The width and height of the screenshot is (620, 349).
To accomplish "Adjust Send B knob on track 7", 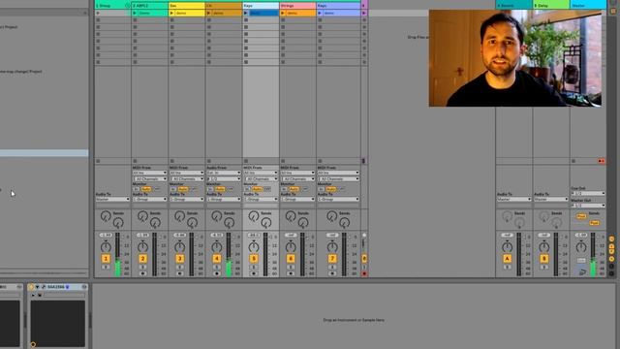I will (345, 223).
